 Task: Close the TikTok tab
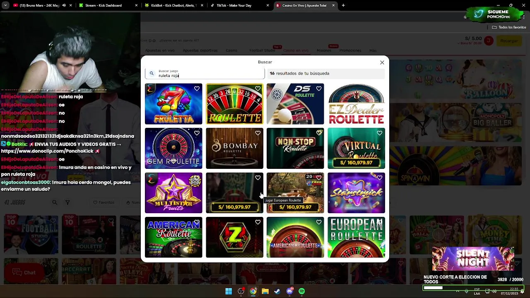[x=268, y=5]
